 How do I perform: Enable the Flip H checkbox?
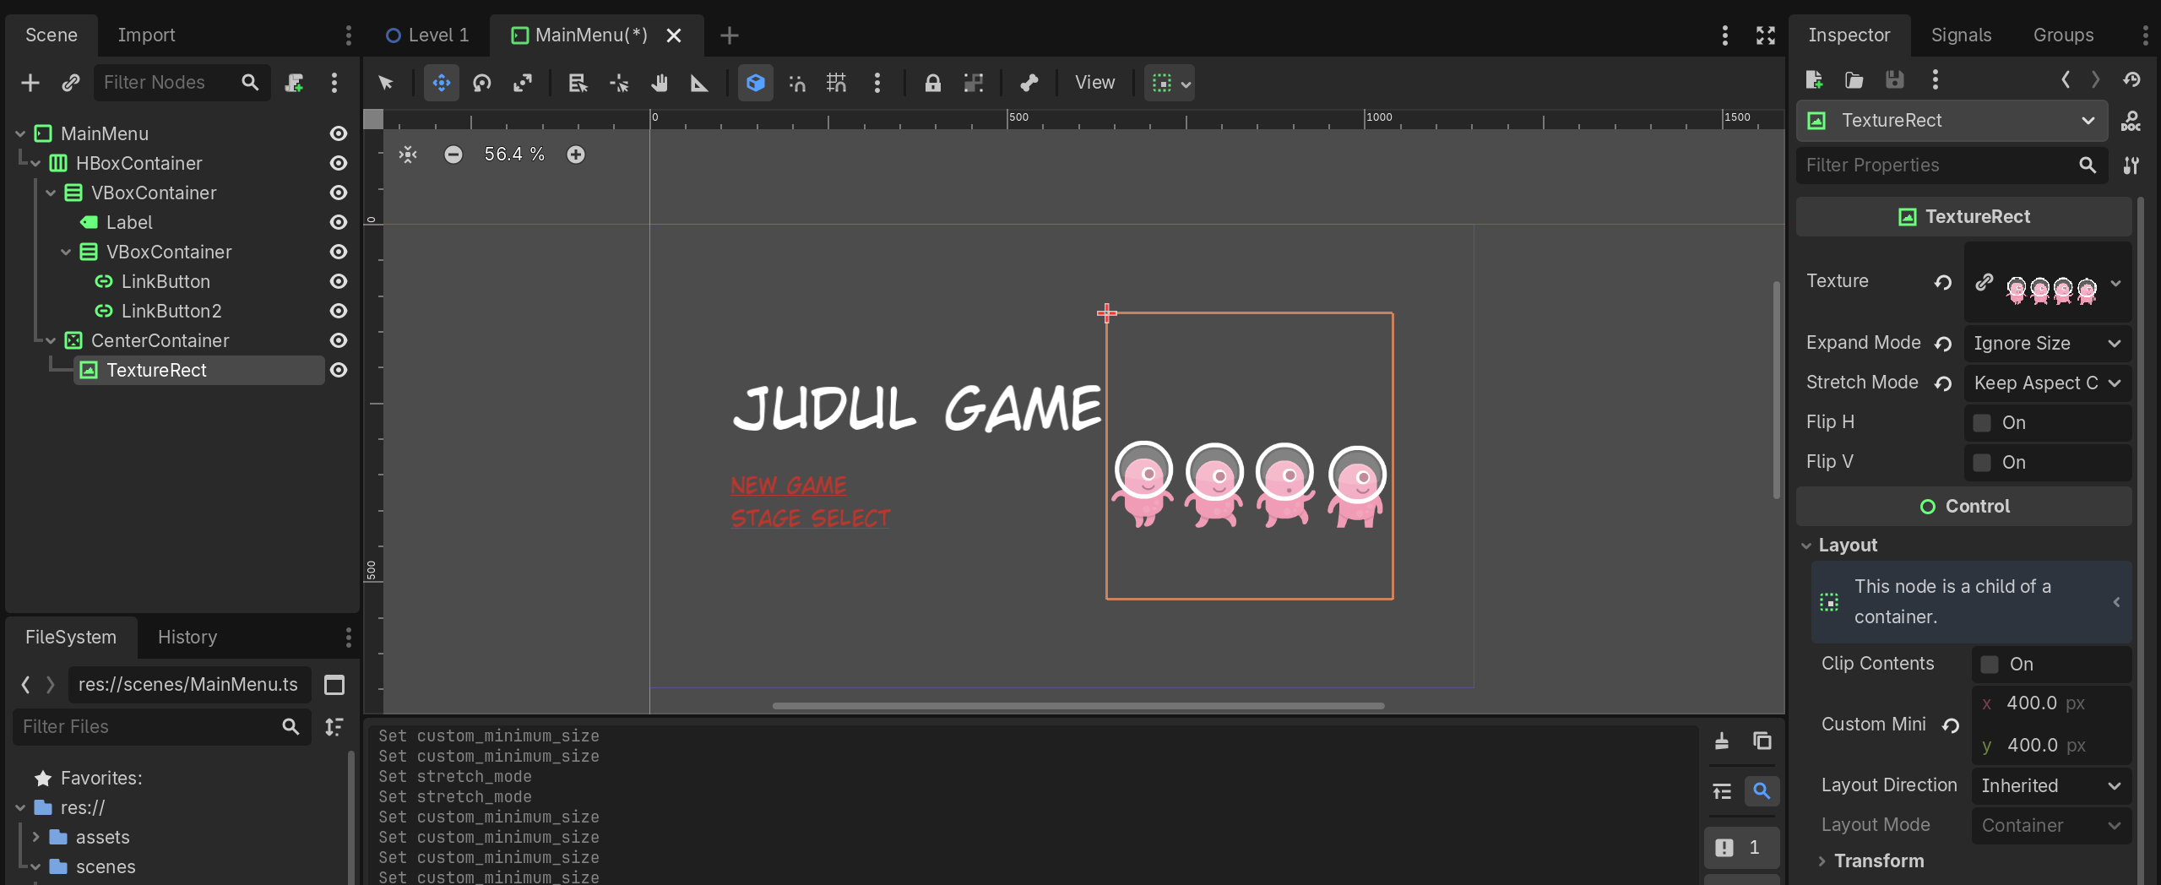(1982, 422)
